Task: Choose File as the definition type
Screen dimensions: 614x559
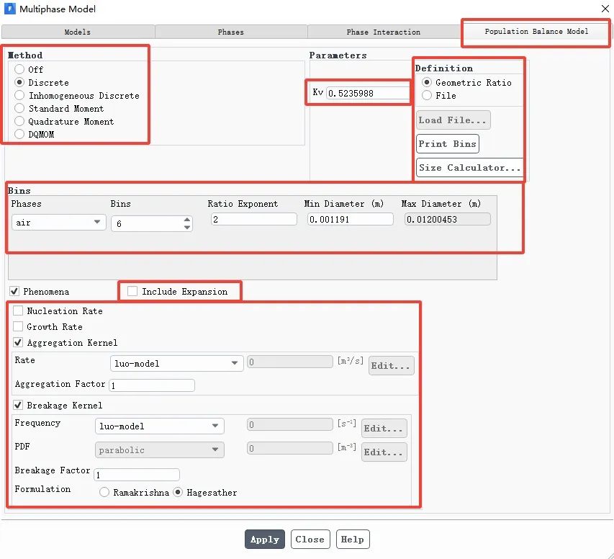Action: point(427,96)
